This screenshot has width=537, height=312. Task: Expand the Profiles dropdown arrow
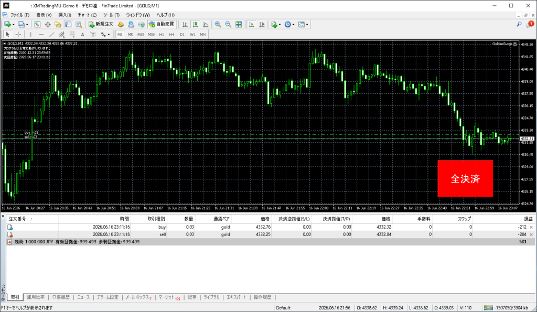pyautogui.click(x=27, y=25)
